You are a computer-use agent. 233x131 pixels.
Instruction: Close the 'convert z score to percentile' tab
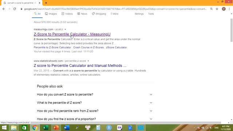tap(40, 3)
